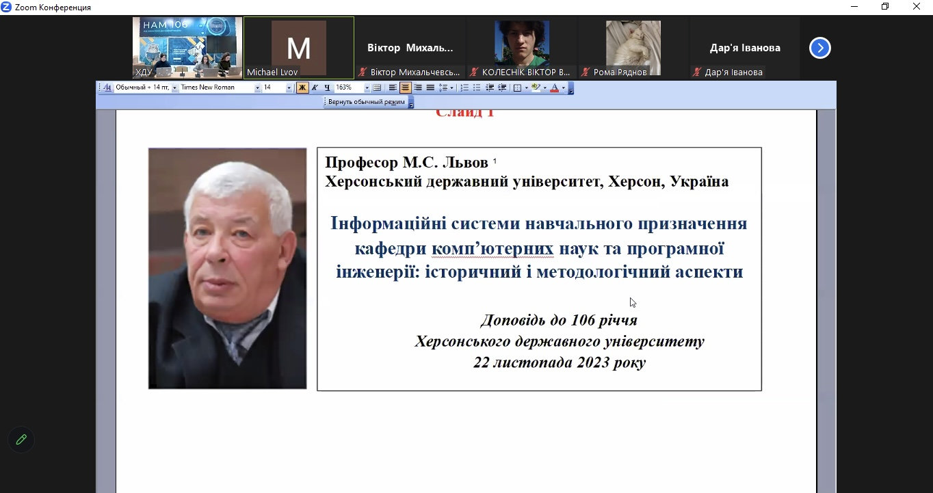Open line spacing dropdown arrow
The width and height of the screenshot is (933, 493).
point(451,88)
